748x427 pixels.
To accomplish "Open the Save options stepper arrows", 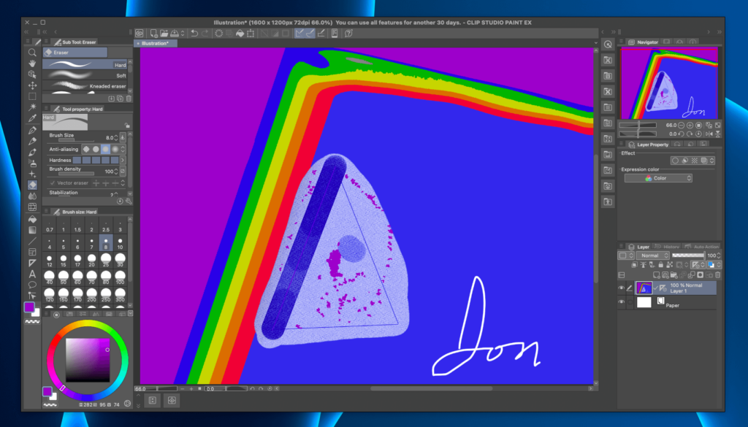I will 182,34.
